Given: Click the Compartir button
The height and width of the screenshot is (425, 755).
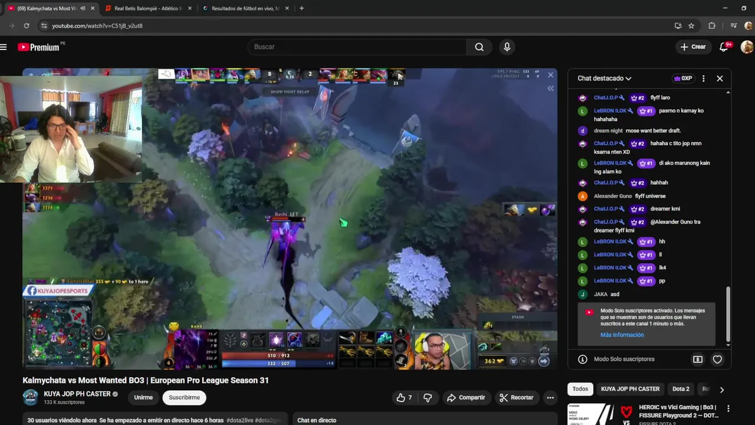Looking at the screenshot, I should [465, 397].
